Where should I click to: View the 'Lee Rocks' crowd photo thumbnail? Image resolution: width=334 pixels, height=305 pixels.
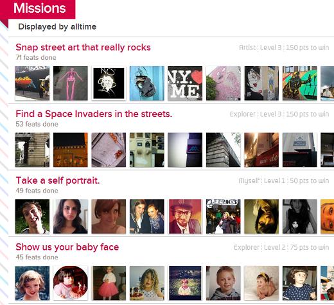pyautogui.click(x=224, y=216)
